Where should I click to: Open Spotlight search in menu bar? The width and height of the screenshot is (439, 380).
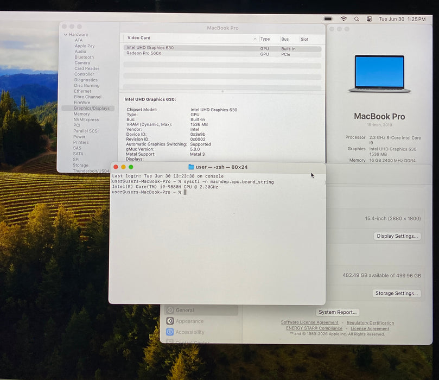[x=357, y=19]
